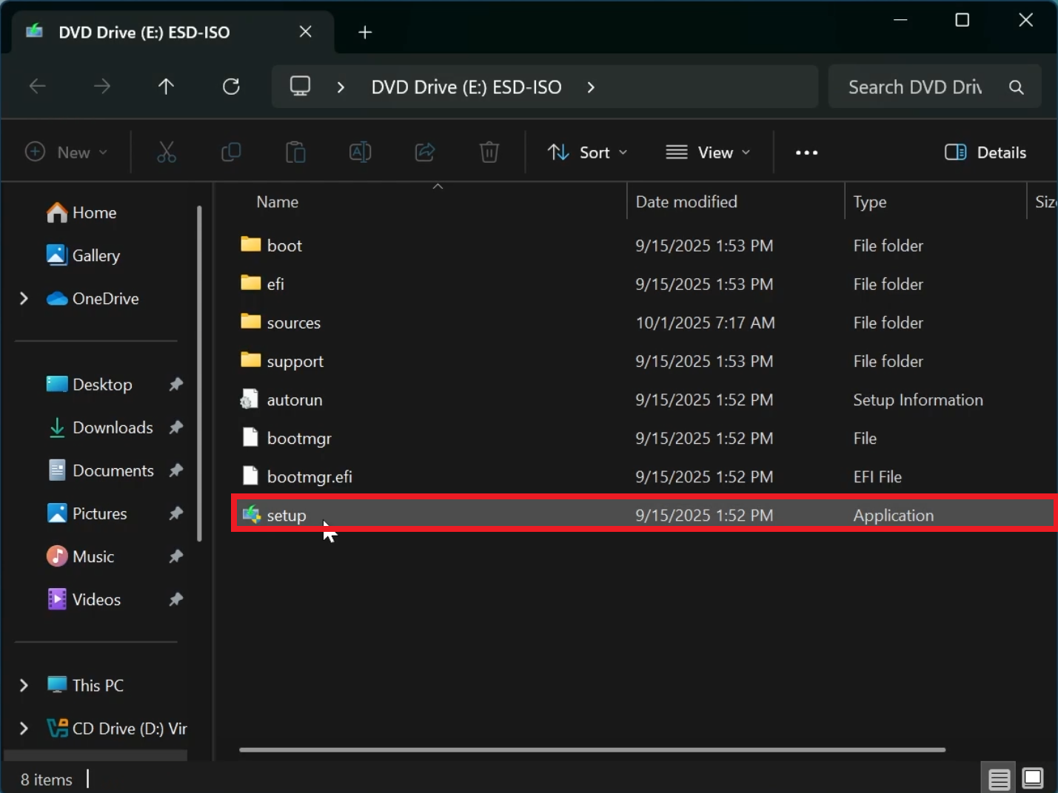Open the Sort dropdown menu
Screen dimensions: 1058x793
(x=587, y=152)
